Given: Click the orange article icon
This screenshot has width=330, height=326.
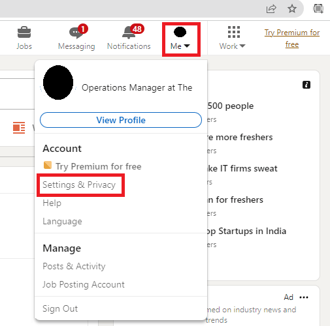Looking at the screenshot, I should point(19,128).
